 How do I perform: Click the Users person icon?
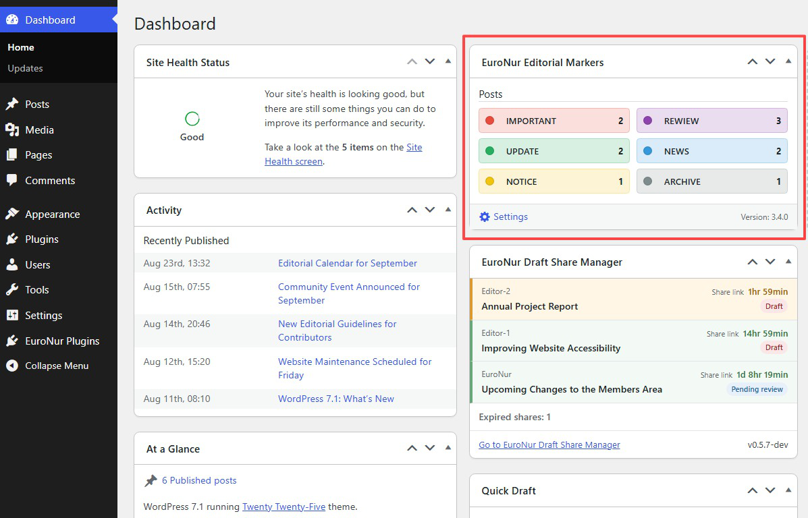click(x=12, y=264)
